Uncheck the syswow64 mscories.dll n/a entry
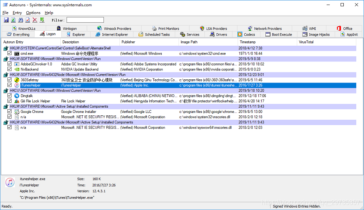The width and height of the screenshot is (364, 210). (10, 127)
